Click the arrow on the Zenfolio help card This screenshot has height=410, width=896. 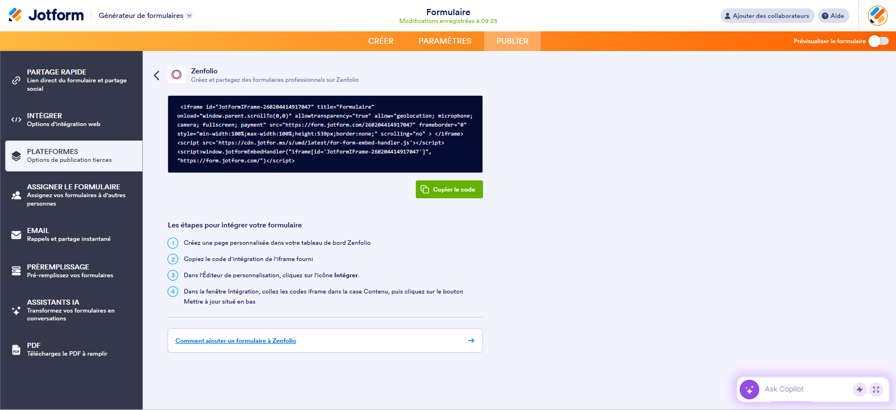coord(471,341)
